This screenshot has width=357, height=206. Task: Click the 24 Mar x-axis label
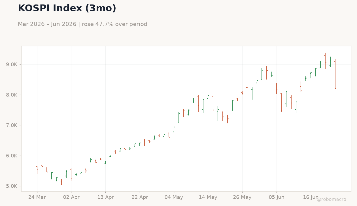[x=37, y=197]
